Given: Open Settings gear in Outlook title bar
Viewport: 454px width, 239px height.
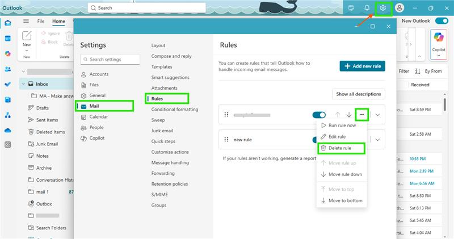Looking at the screenshot, I should [x=382, y=8].
